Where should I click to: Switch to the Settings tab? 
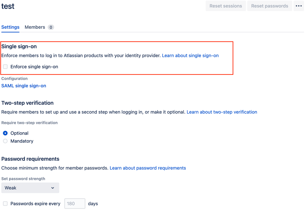click(10, 27)
